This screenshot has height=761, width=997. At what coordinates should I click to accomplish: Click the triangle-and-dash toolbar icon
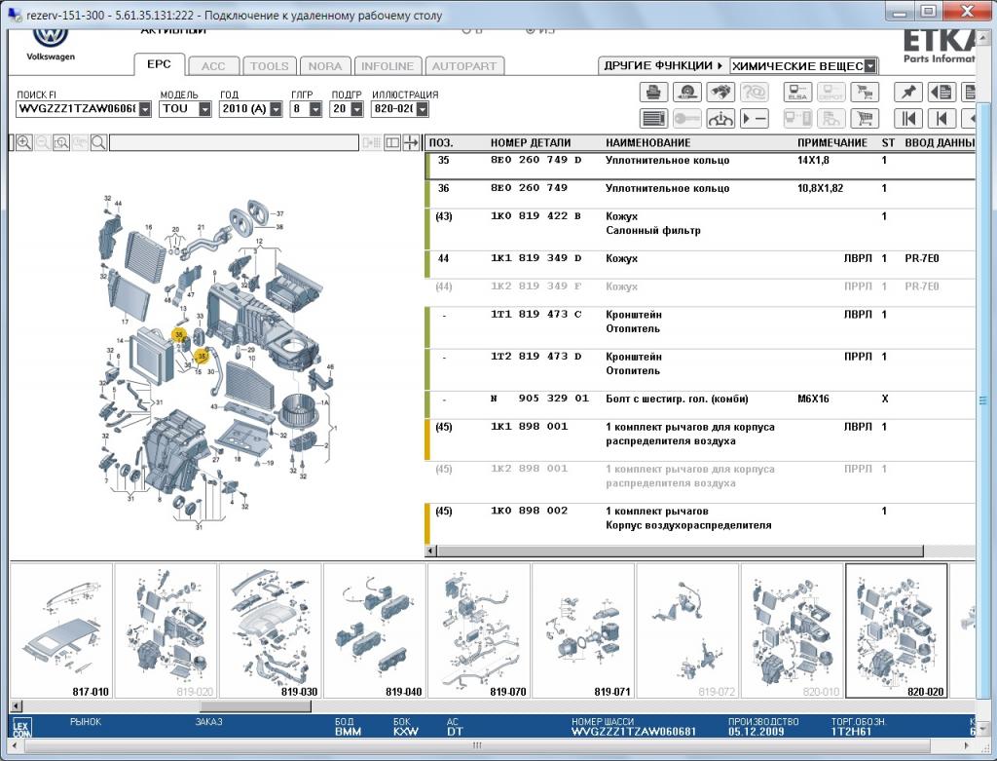755,118
